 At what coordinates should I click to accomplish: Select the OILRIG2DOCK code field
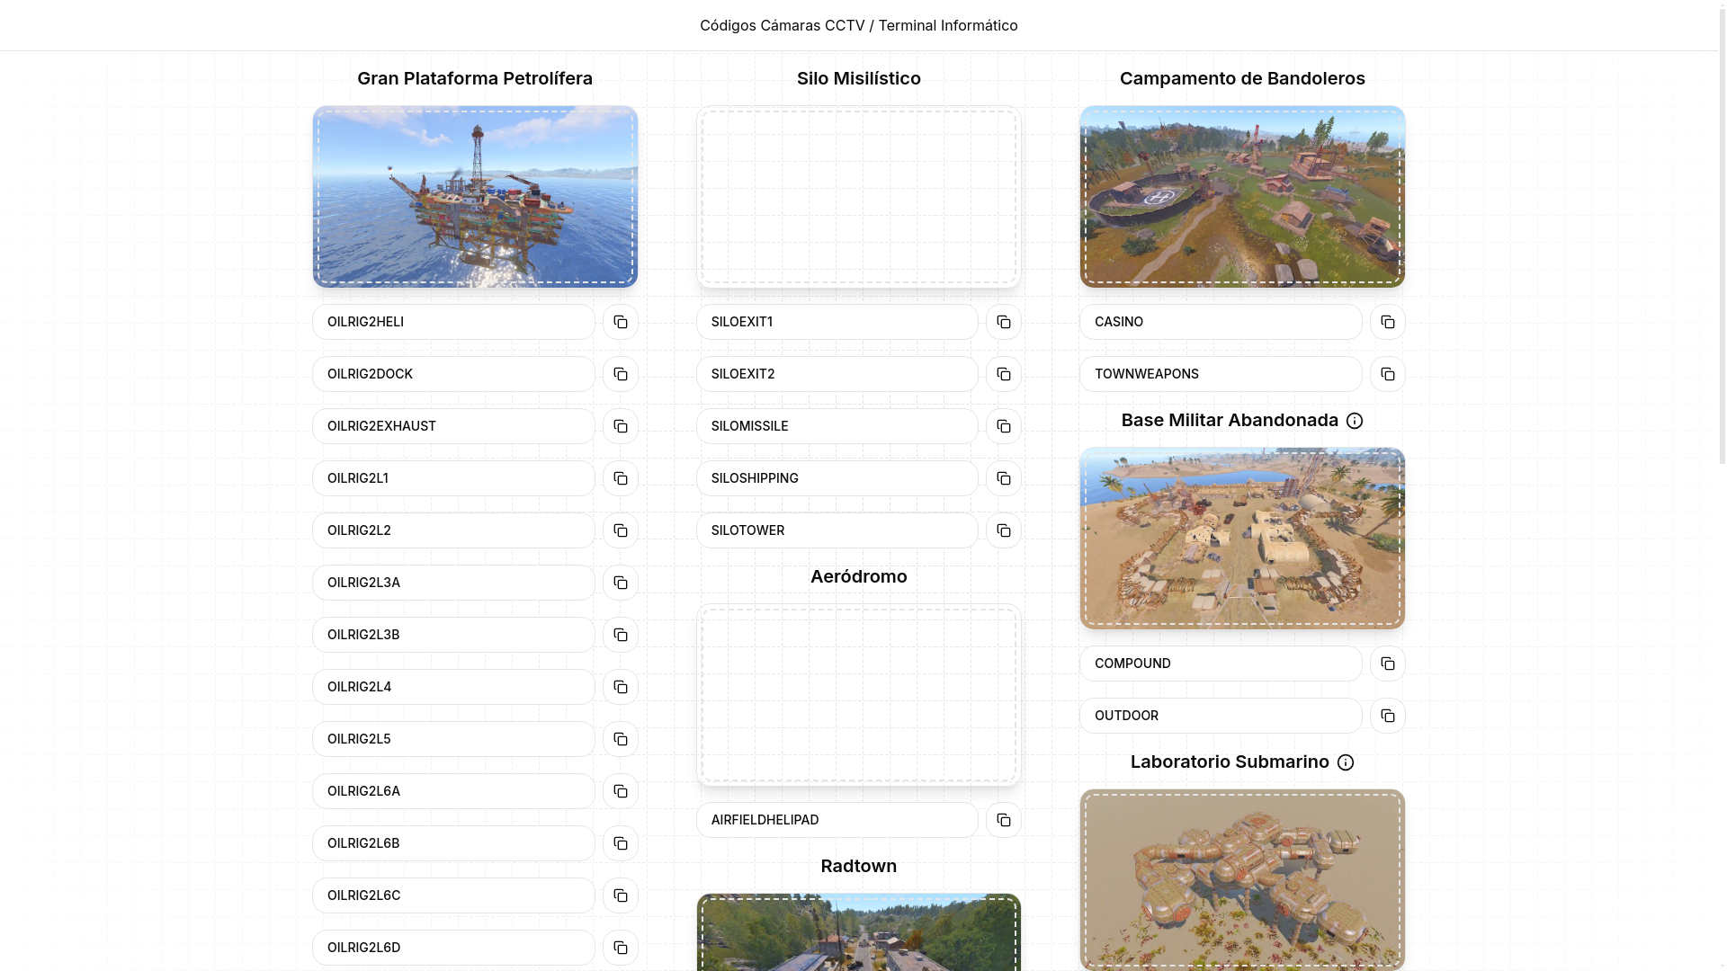[x=453, y=374]
